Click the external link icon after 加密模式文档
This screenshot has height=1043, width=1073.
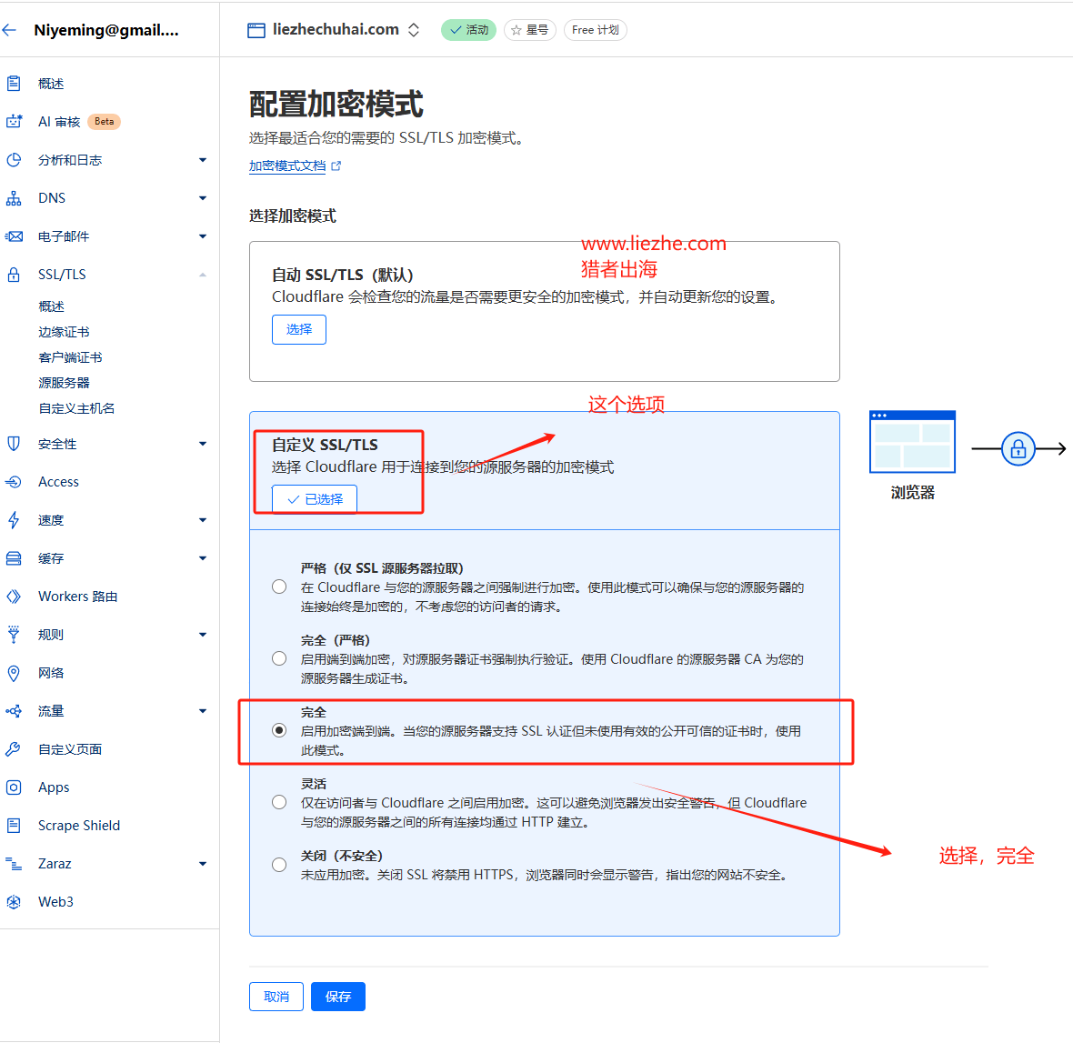click(x=336, y=165)
